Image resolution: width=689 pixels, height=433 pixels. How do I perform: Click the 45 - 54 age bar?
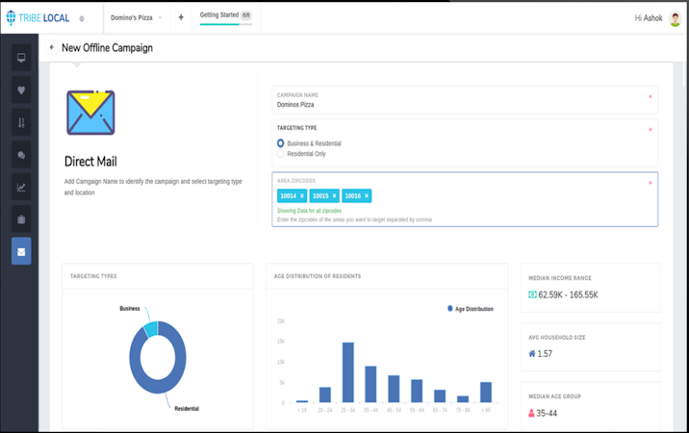point(394,389)
